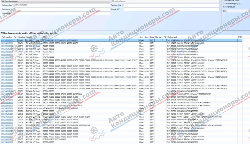Select the Экскаваторы (EXC) radio button

pos(224,3)
